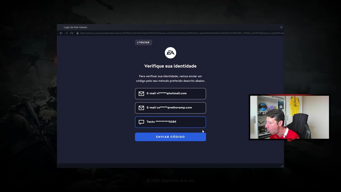Screen dimensions: 341x192
Task: Click the webcam overlay thumbnail
Action: pos(289,117)
